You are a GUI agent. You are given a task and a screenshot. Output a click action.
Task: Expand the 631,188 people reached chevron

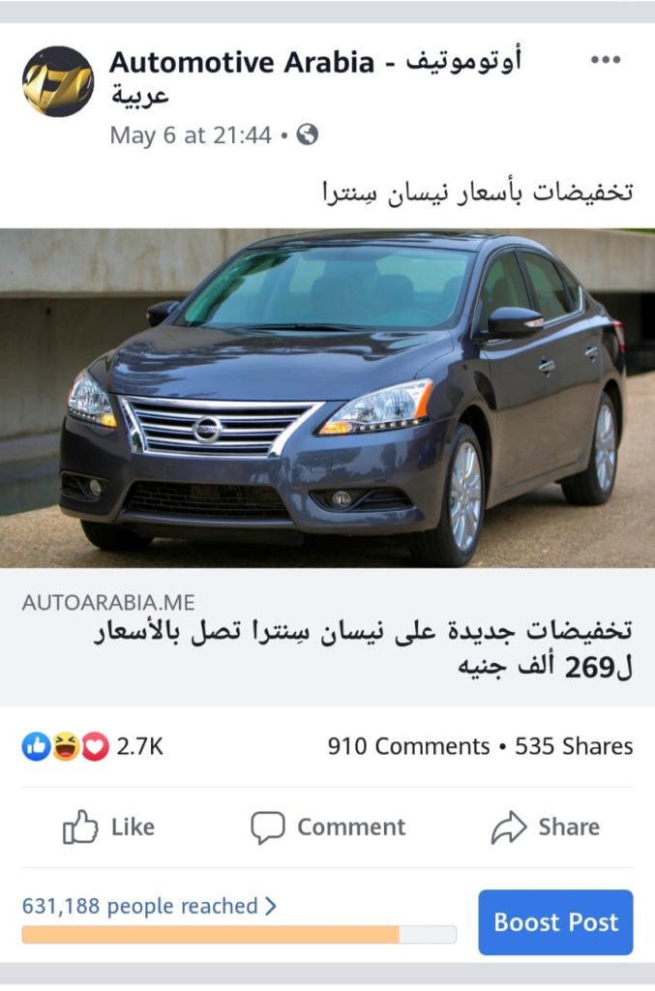pyautogui.click(x=271, y=906)
